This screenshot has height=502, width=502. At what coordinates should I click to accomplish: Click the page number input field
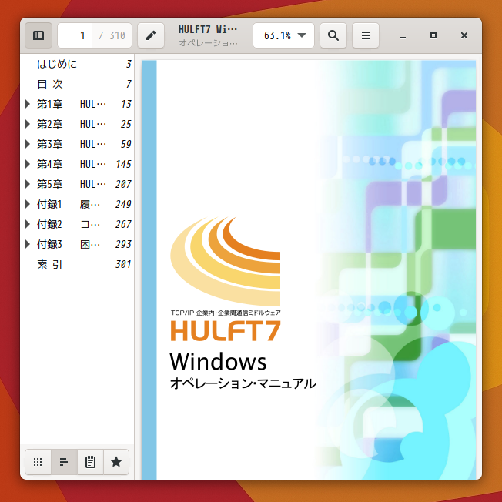75,35
